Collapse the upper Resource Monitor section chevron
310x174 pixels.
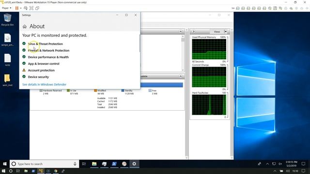click(181, 31)
